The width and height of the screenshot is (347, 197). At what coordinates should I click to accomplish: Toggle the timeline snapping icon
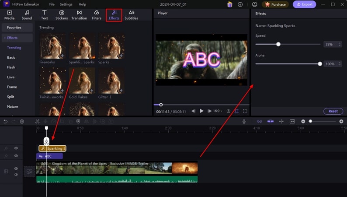pyautogui.click(x=271, y=121)
